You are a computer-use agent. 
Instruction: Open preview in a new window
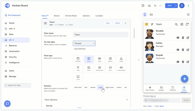188,14
